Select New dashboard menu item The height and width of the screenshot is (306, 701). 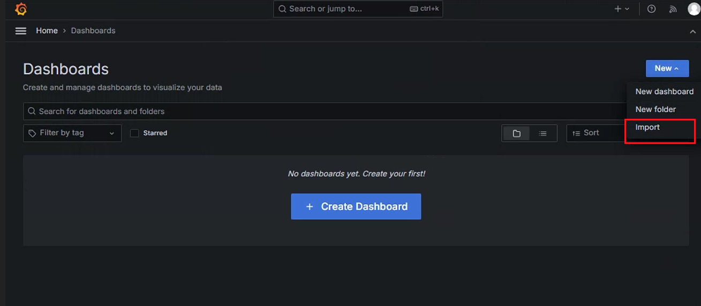tap(664, 91)
